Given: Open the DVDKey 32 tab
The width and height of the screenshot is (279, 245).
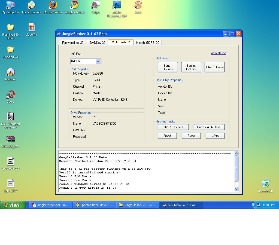Looking at the screenshot, I should (x=98, y=43).
